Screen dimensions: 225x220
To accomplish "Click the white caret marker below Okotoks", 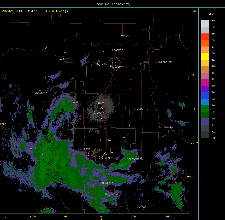I will 94,186.
